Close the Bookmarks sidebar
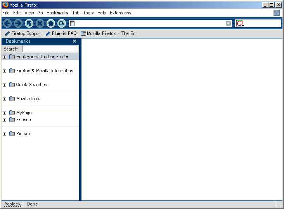 click(74, 41)
